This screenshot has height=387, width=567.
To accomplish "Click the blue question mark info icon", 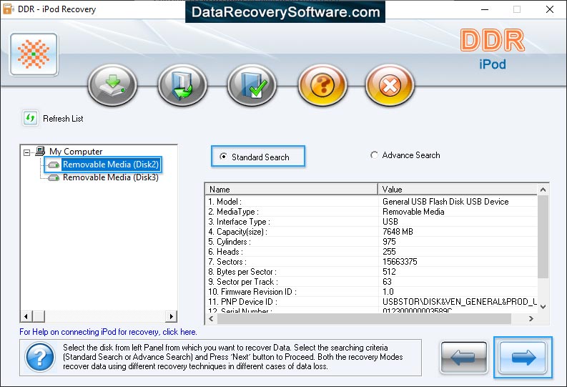I will [40, 358].
